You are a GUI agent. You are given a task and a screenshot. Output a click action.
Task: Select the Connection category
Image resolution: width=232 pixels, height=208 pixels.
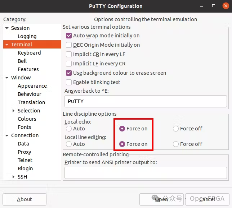coord(25,135)
